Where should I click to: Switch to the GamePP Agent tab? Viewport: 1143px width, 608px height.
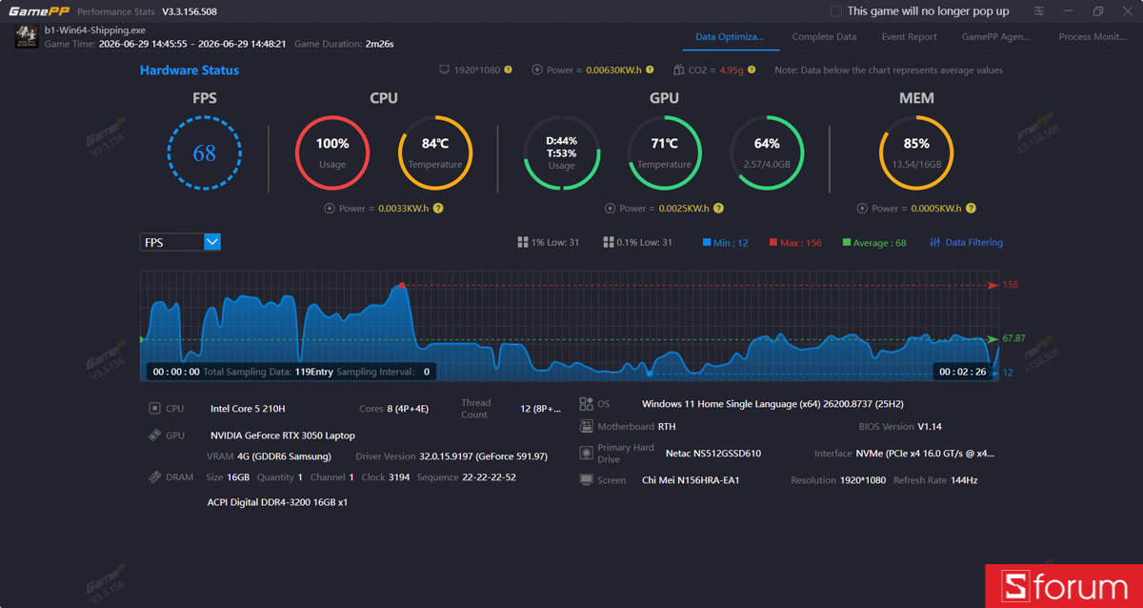(x=996, y=37)
